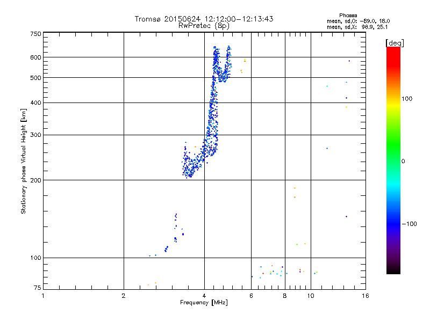The image size is (430, 322).
Task: Click the '100' colorbar tick label
Action: tap(407, 99)
